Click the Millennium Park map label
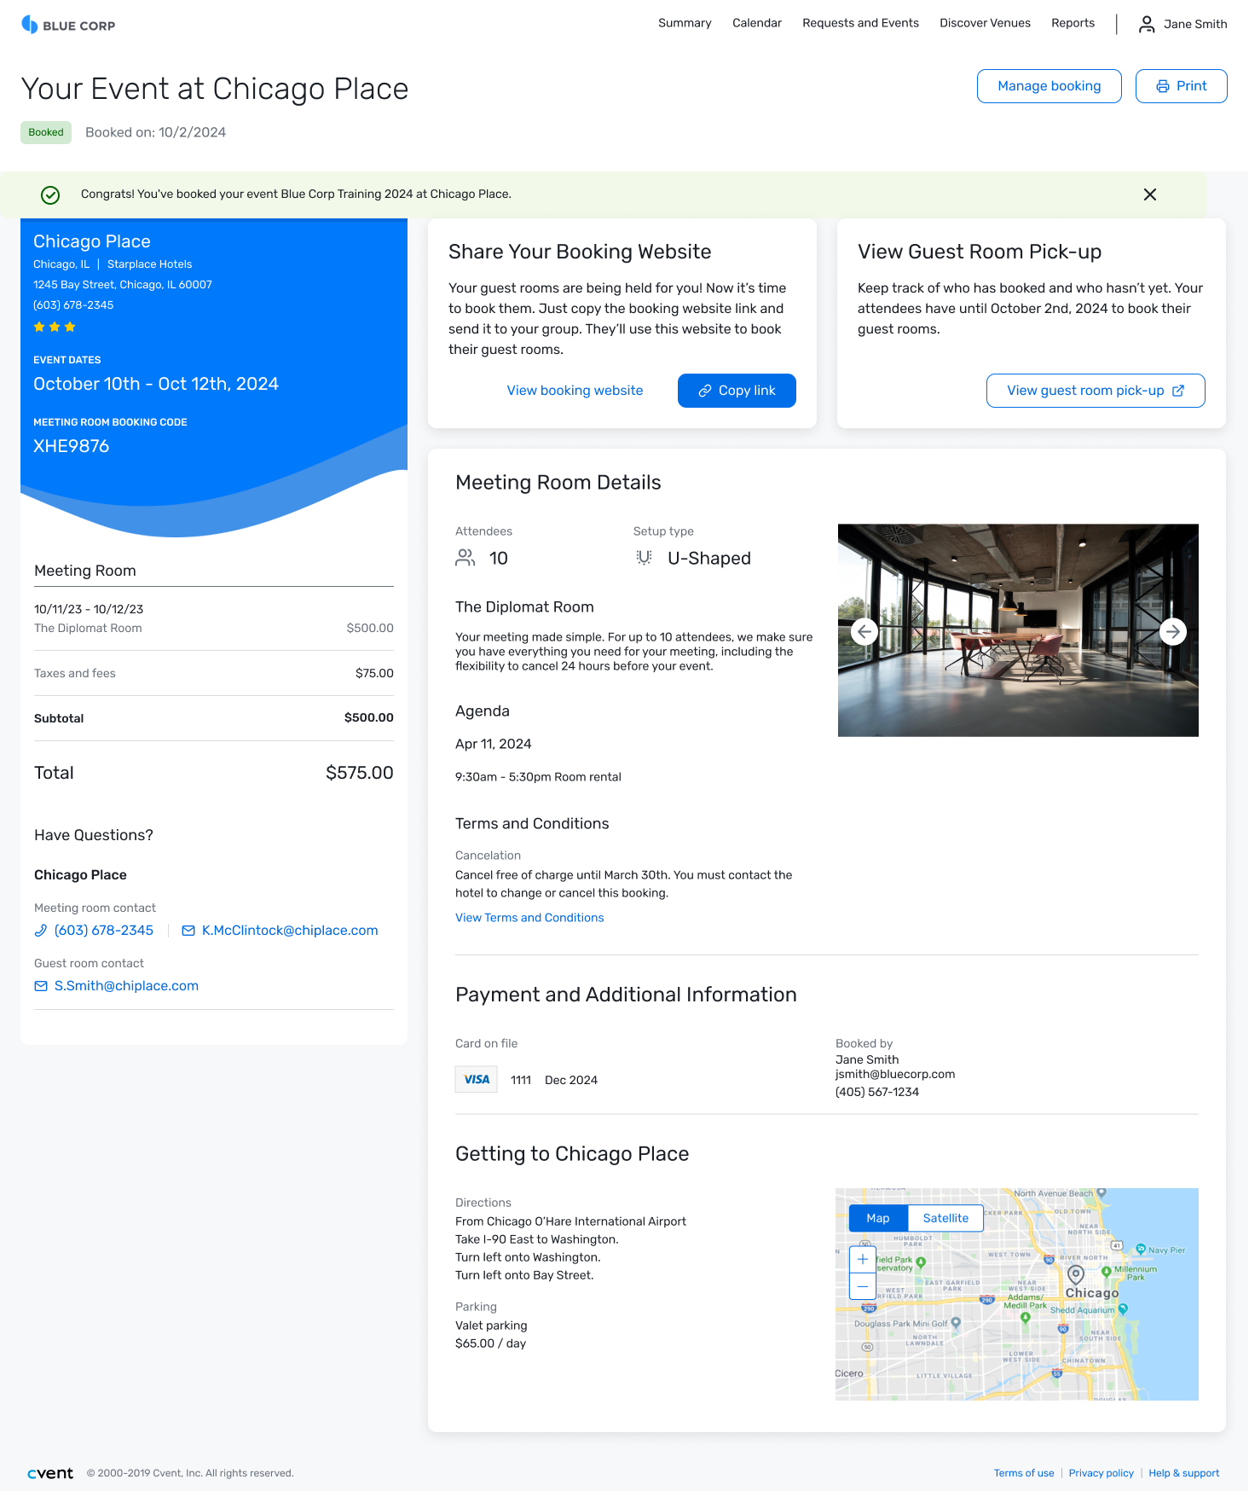 [x=1136, y=1273]
